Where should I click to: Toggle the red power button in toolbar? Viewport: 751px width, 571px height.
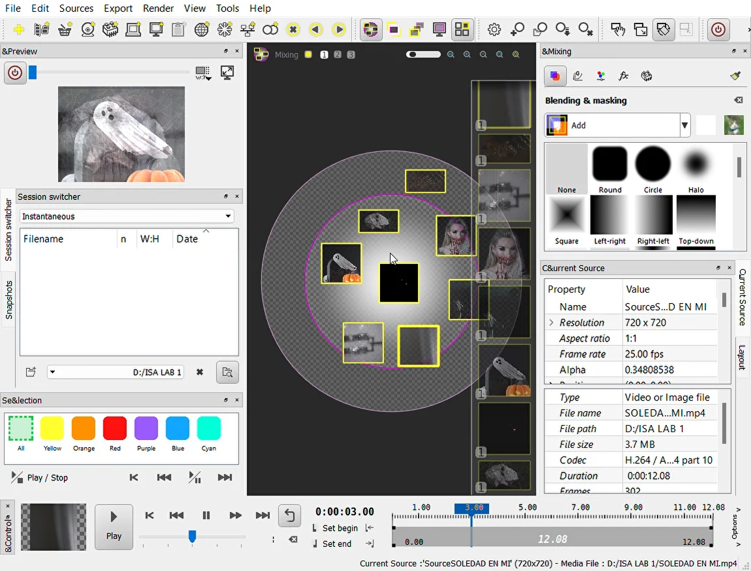point(718,29)
